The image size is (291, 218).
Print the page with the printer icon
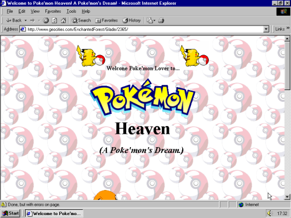click(161, 20)
